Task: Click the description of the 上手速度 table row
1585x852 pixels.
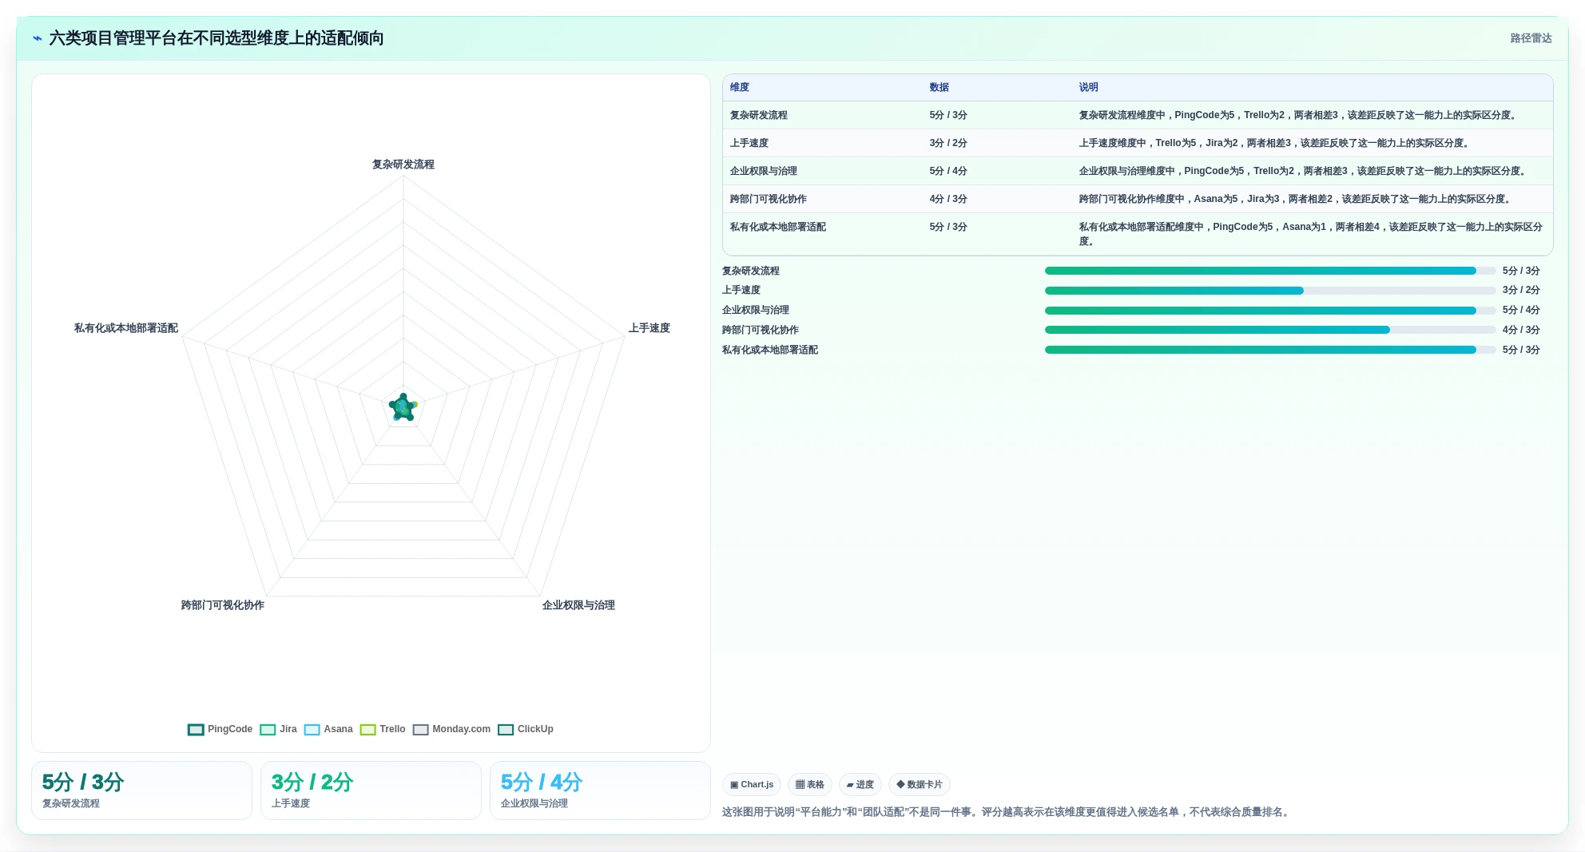Action: click(1275, 143)
